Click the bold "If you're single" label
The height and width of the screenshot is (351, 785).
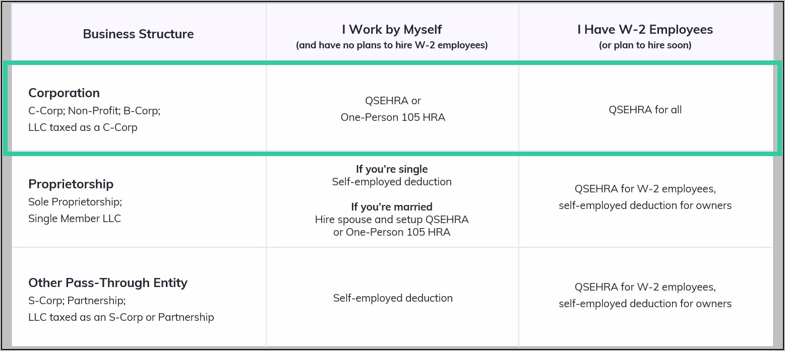(x=392, y=169)
